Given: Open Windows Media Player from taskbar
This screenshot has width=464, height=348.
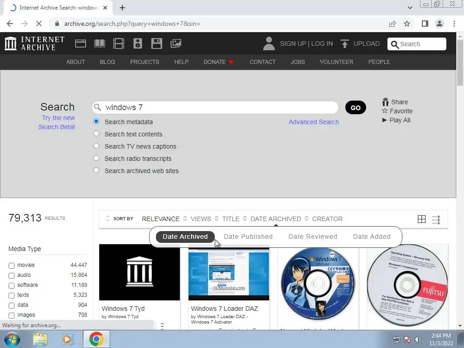Looking at the screenshot, I should click(x=68, y=339).
